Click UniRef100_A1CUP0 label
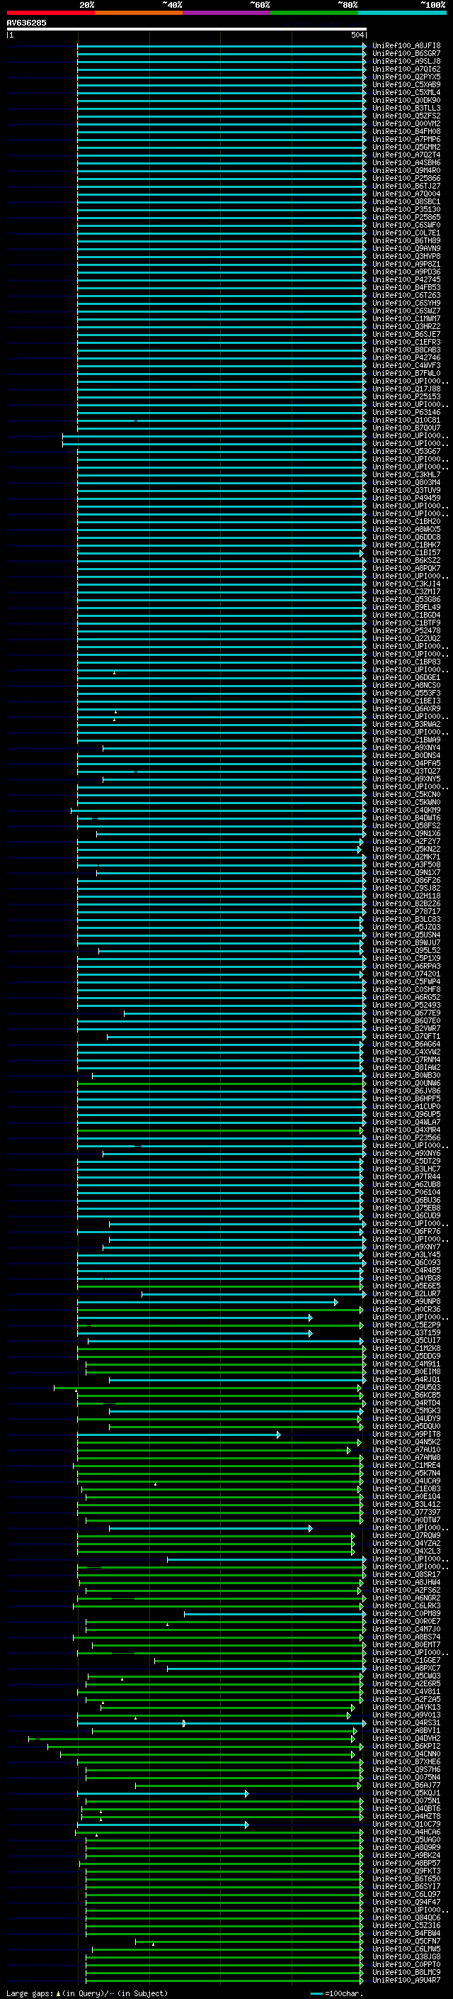 coord(406,1106)
